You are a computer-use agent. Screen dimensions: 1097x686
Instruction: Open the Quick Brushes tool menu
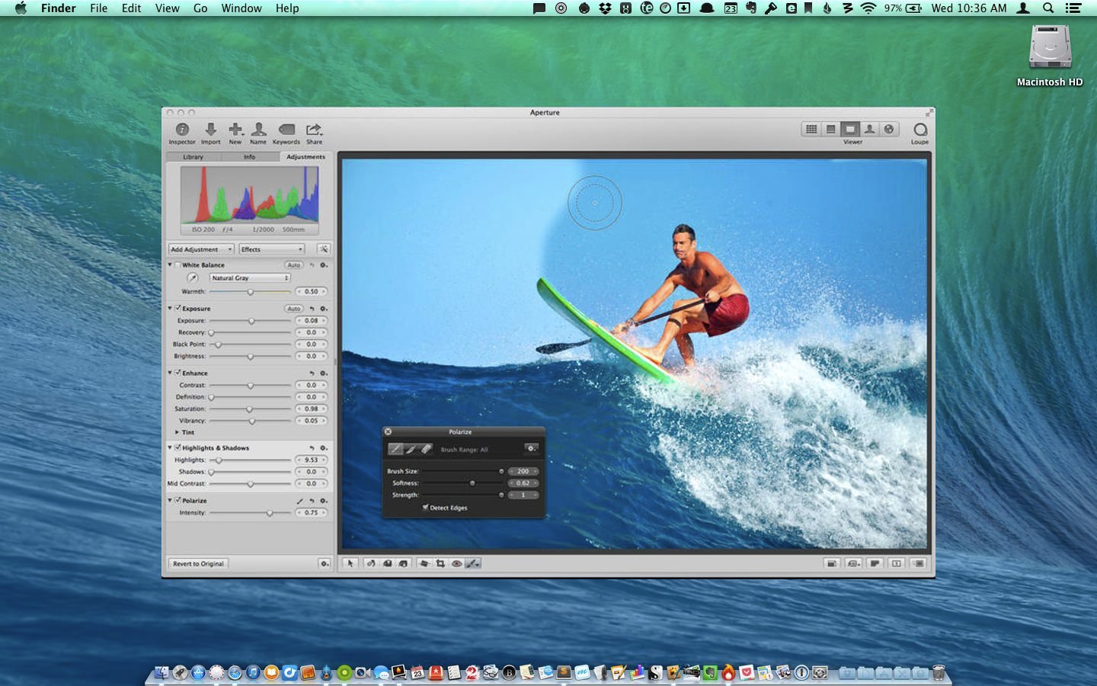472,564
